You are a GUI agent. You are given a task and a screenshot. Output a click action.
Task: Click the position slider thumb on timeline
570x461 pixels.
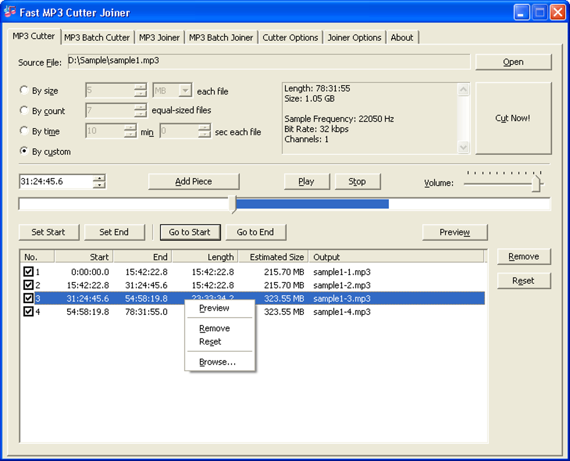232,204
